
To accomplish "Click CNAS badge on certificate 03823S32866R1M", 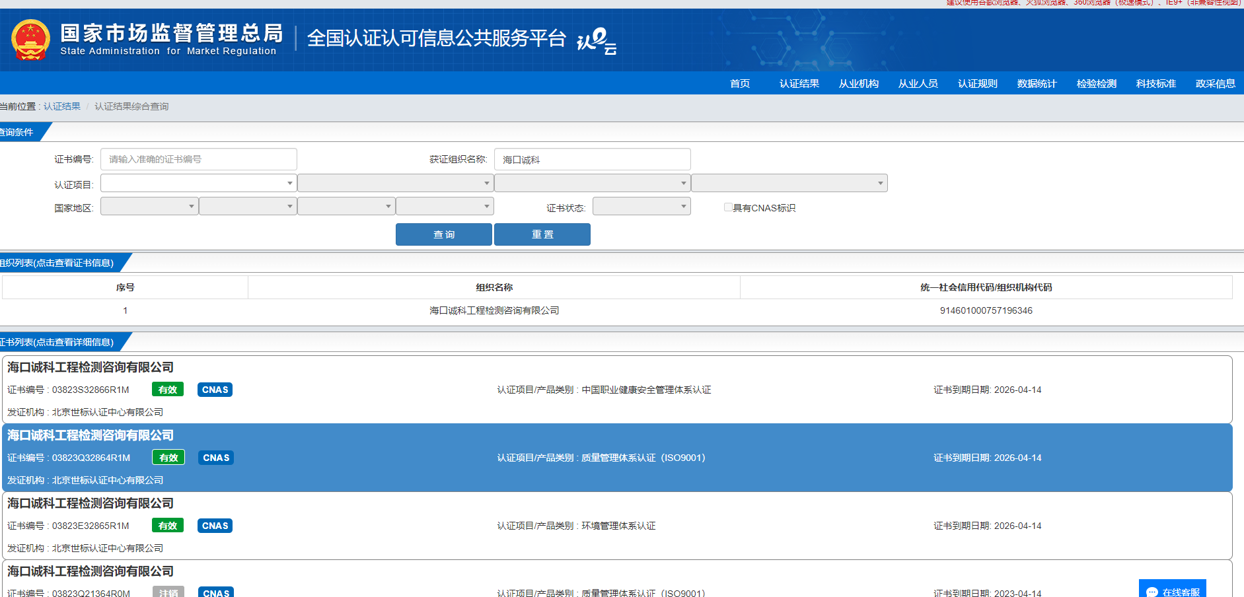I will point(215,390).
